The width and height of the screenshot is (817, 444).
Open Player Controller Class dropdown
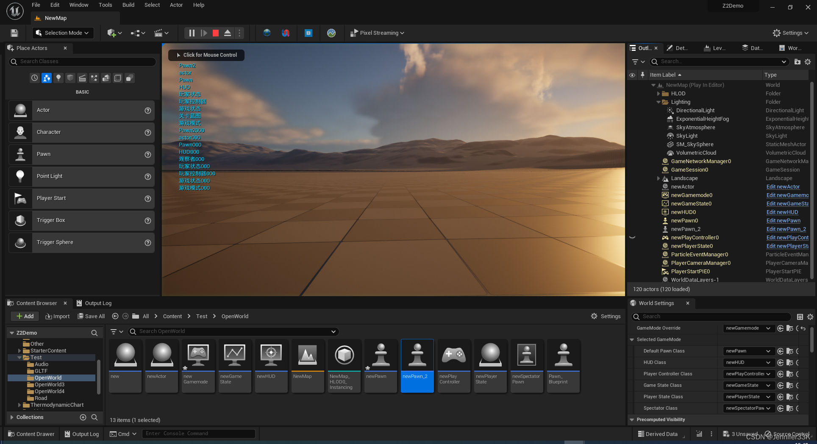[x=748, y=374]
